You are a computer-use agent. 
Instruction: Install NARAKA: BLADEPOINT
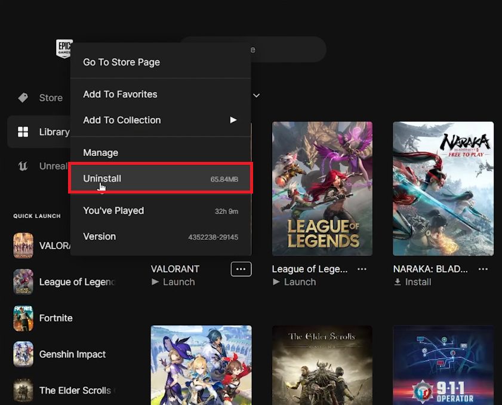pyautogui.click(x=412, y=281)
